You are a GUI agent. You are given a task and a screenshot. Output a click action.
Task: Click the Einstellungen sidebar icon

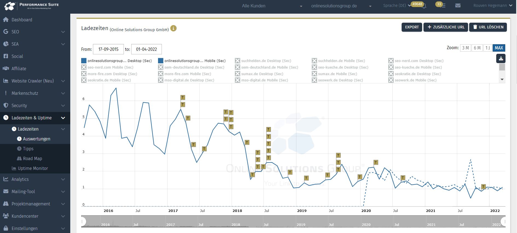click(6, 228)
